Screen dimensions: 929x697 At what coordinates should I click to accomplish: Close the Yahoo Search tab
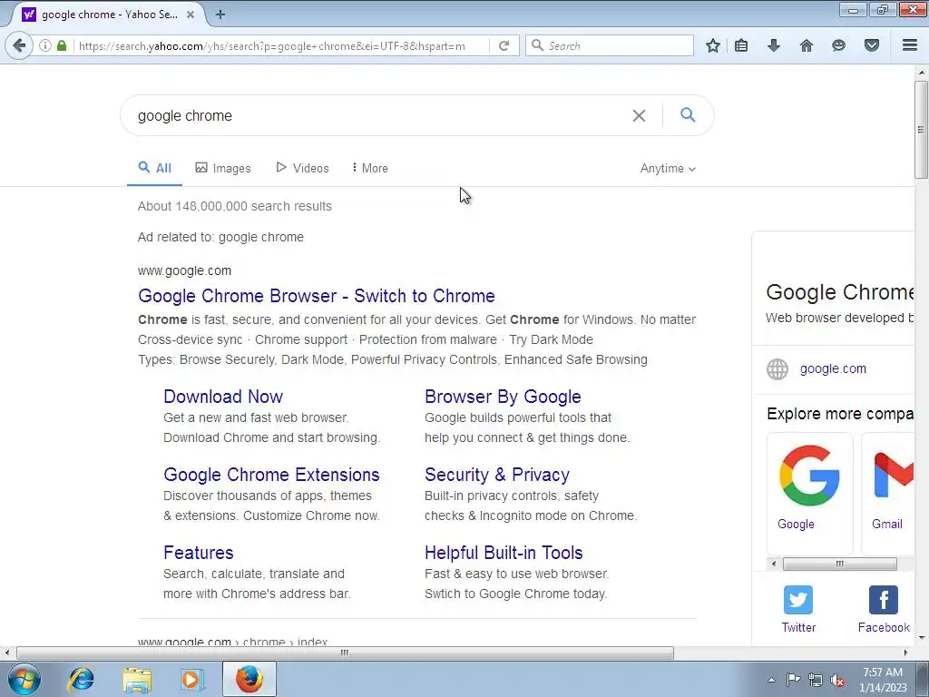pyautogui.click(x=191, y=15)
